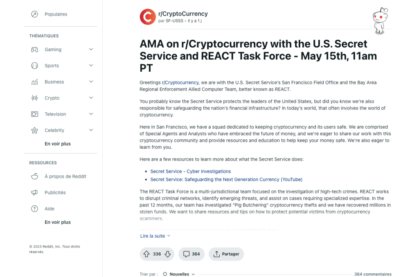419x277 pixels.
Task: Click the Television screen icon
Action: point(34,114)
